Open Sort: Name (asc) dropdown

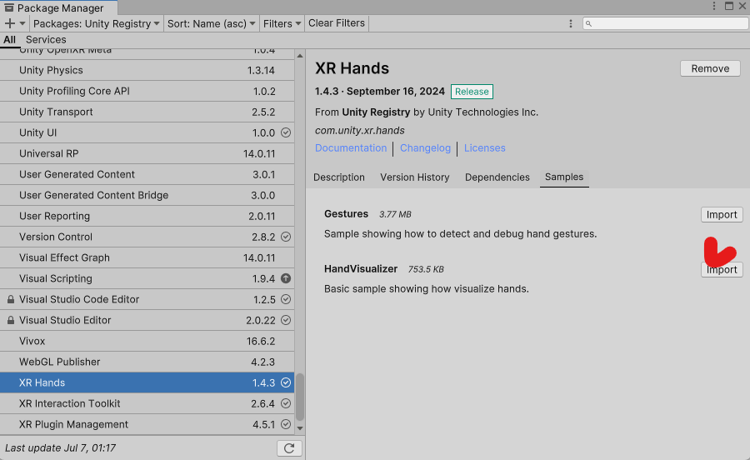211,23
